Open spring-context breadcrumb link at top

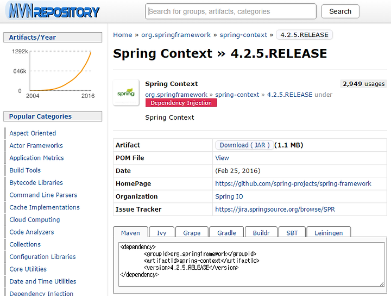pos(243,35)
